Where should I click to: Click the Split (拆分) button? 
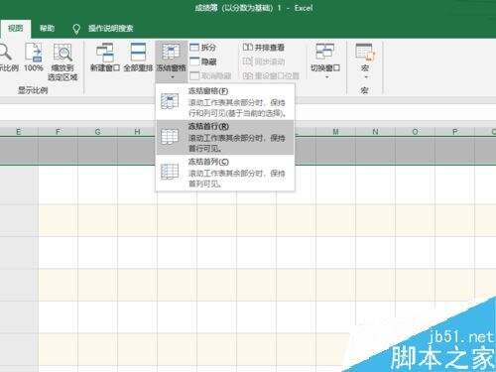(203, 48)
